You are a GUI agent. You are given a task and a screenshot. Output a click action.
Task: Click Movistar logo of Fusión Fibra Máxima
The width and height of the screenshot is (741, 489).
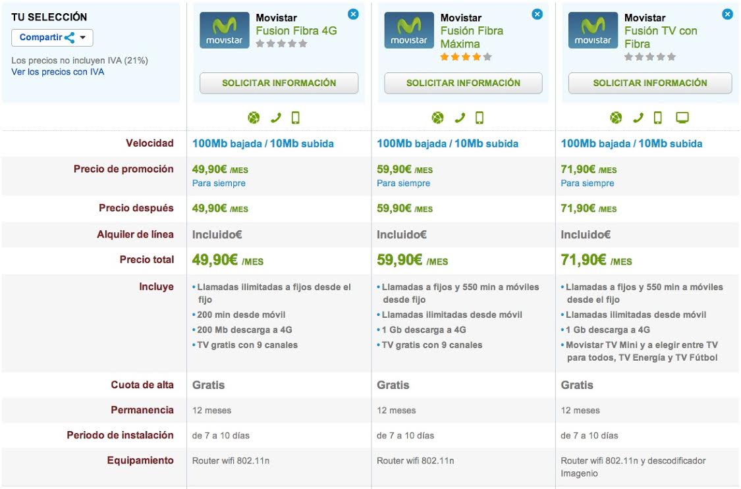pos(409,30)
